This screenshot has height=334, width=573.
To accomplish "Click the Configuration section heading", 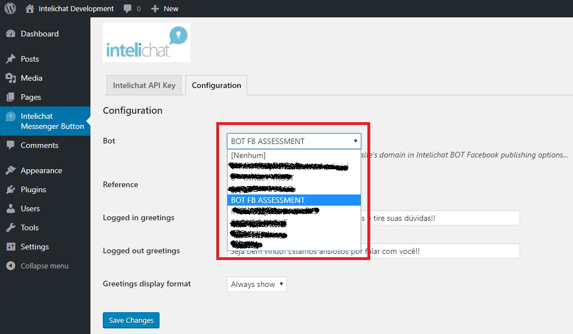I will click(132, 110).
